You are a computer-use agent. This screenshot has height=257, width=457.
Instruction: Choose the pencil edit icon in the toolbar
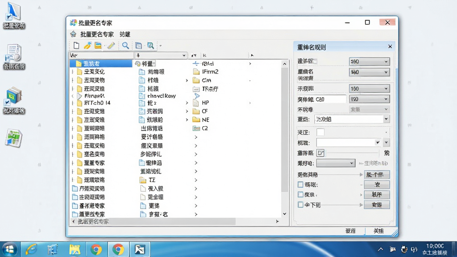pyautogui.click(x=111, y=46)
